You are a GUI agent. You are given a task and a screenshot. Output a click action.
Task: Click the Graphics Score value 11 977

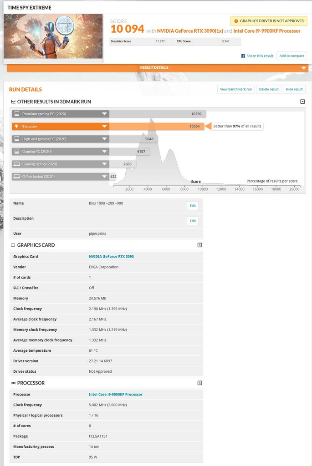pos(160,41)
